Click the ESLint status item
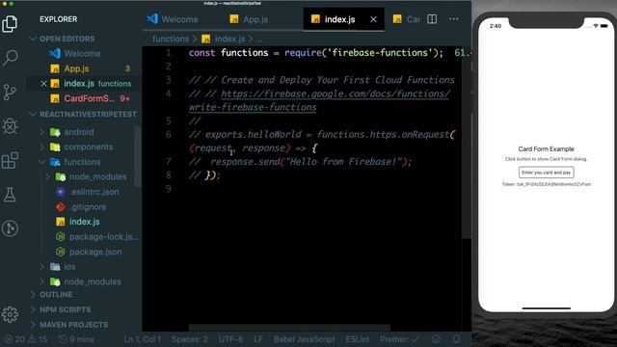 point(358,339)
